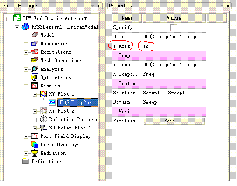Viewport: 237px width, 186px height.
Task: Click the X Component value Freq
Action: click(174, 74)
